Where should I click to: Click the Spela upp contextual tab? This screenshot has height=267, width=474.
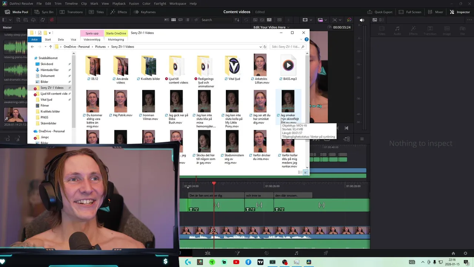coord(92,33)
